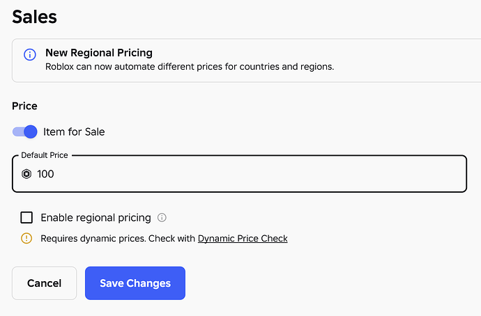Check the Enable regional pricing checkbox
The width and height of the screenshot is (481, 316).
[27, 217]
